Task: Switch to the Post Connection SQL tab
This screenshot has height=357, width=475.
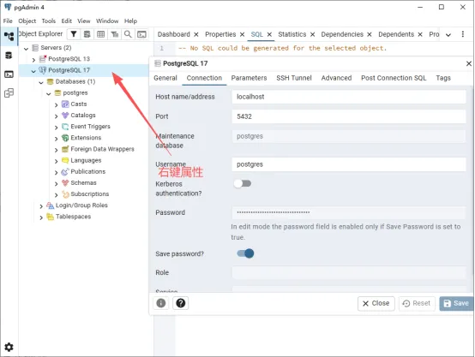Action: coord(394,78)
